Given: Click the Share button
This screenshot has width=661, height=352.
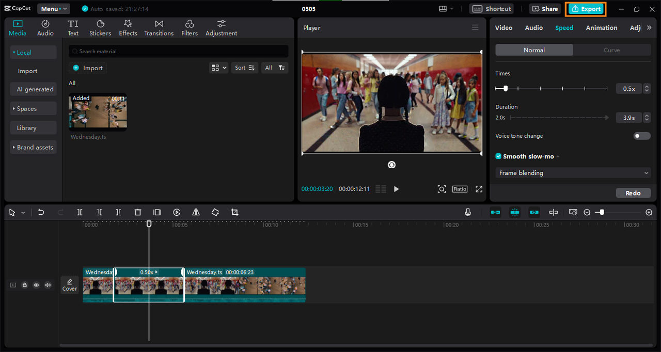Looking at the screenshot, I should click(545, 9).
